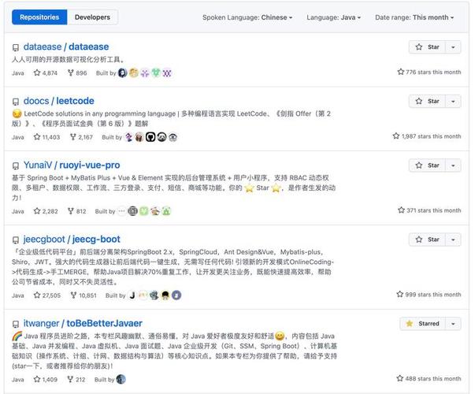Click the contributor avatar of toBeBetterJavaer

click(121, 379)
